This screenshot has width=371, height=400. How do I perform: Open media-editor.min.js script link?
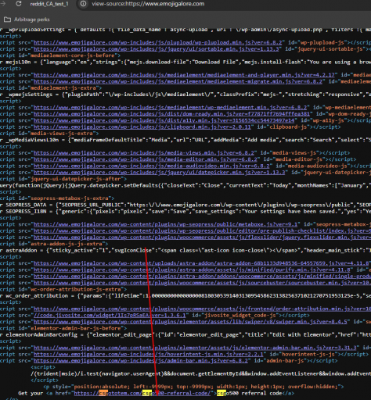146,159
